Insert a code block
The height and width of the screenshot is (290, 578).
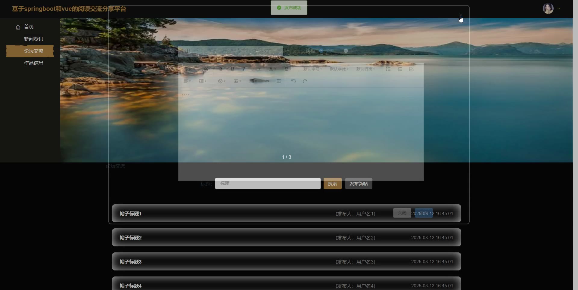[x=267, y=81]
